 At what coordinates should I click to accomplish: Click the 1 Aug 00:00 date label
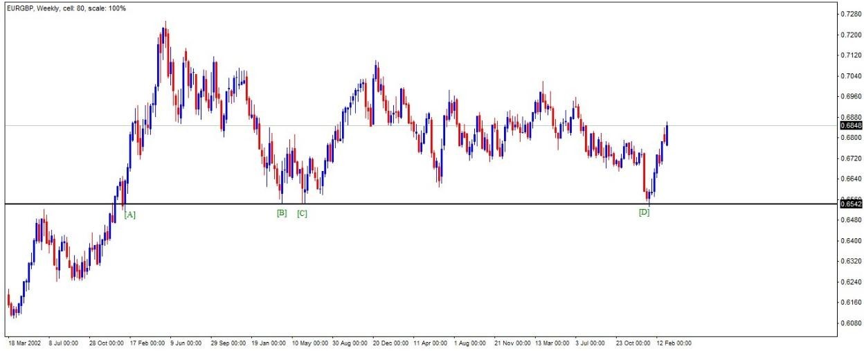(471, 343)
